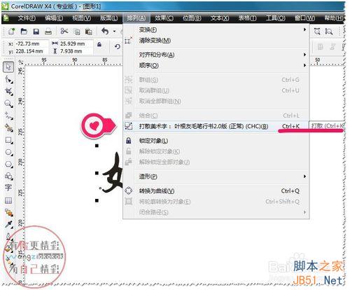
Task: Click the 取消群组(U) menu entry
Action: pyautogui.click(x=216, y=90)
